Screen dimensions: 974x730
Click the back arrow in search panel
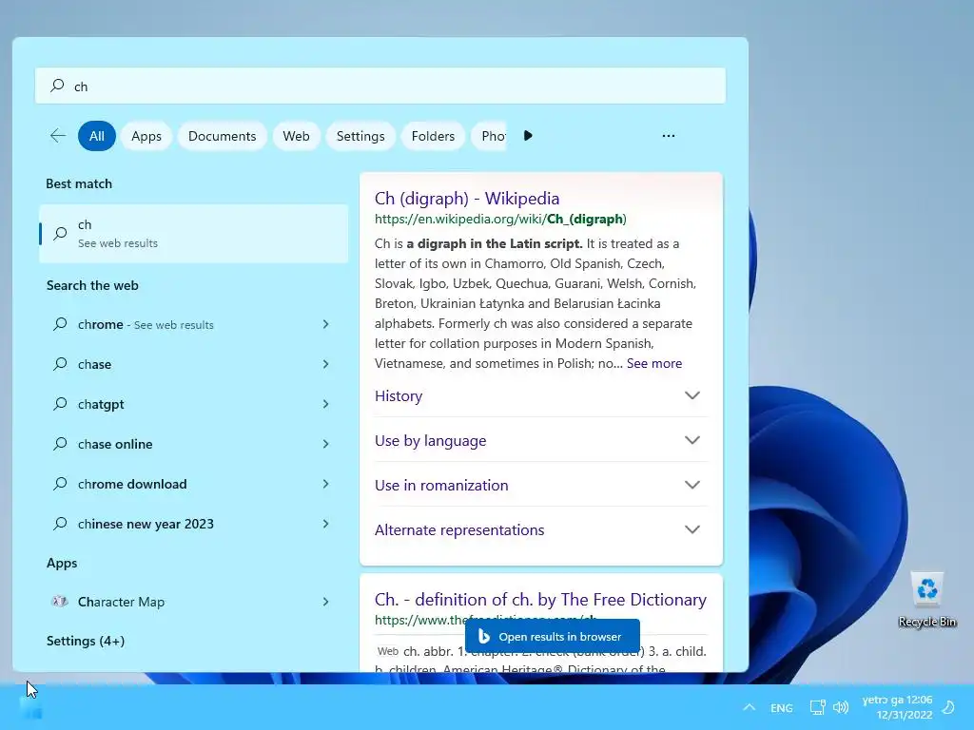[58, 136]
